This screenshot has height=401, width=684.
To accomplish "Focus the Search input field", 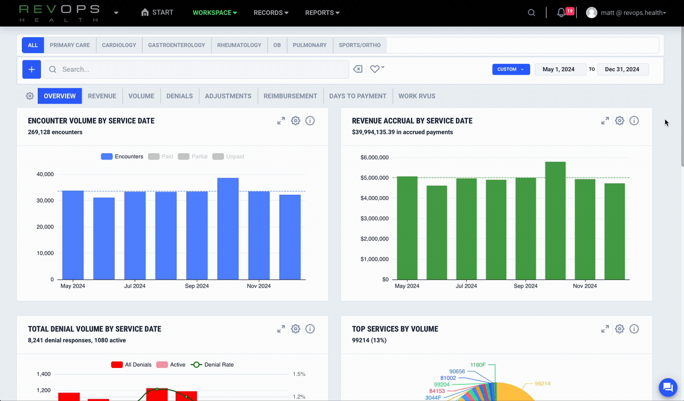I will pyautogui.click(x=196, y=69).
